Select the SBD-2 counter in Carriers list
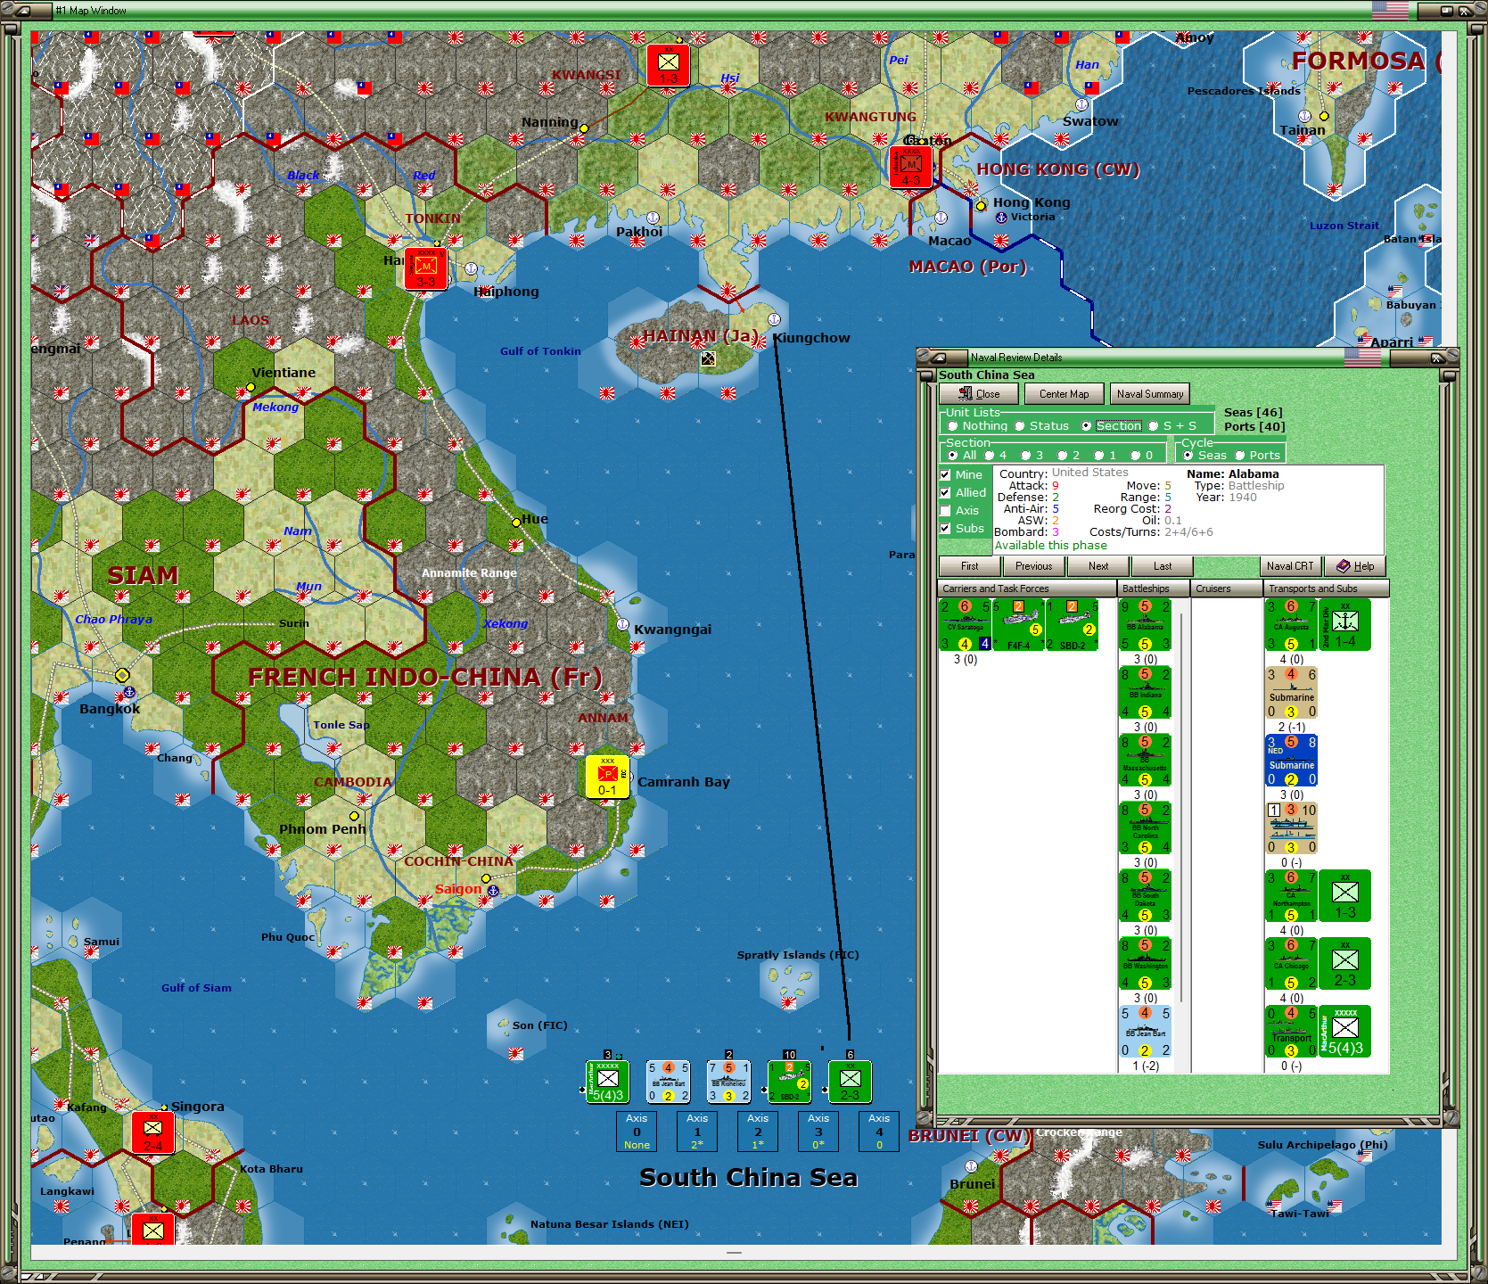This screenshot has width=1488, height=1284. point(1072,625)
